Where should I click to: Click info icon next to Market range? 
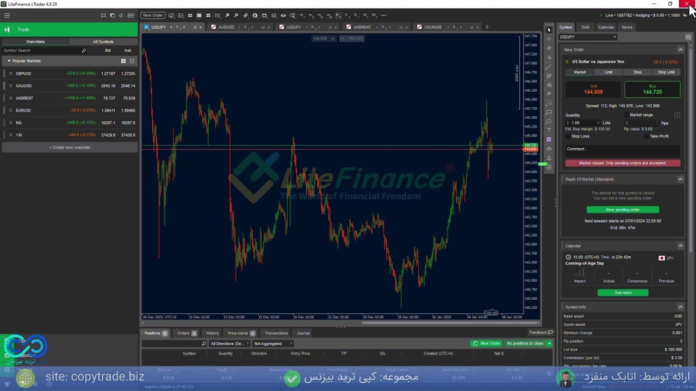677,115
